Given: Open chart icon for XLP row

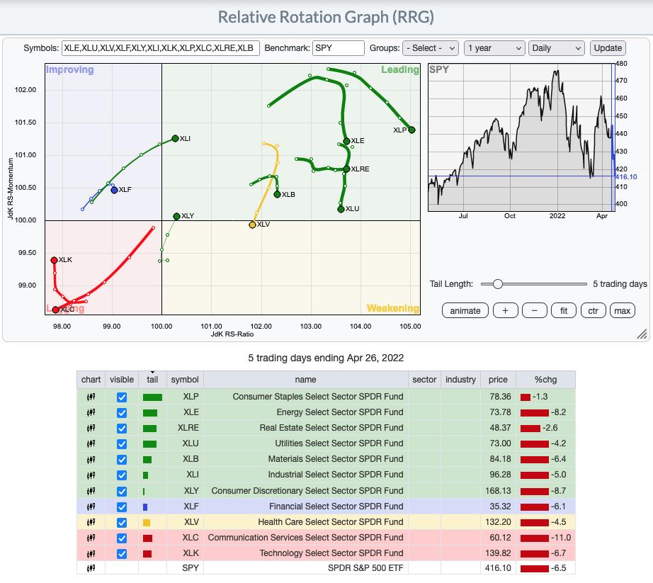Looking at the screenshot, I should [91, 397].
